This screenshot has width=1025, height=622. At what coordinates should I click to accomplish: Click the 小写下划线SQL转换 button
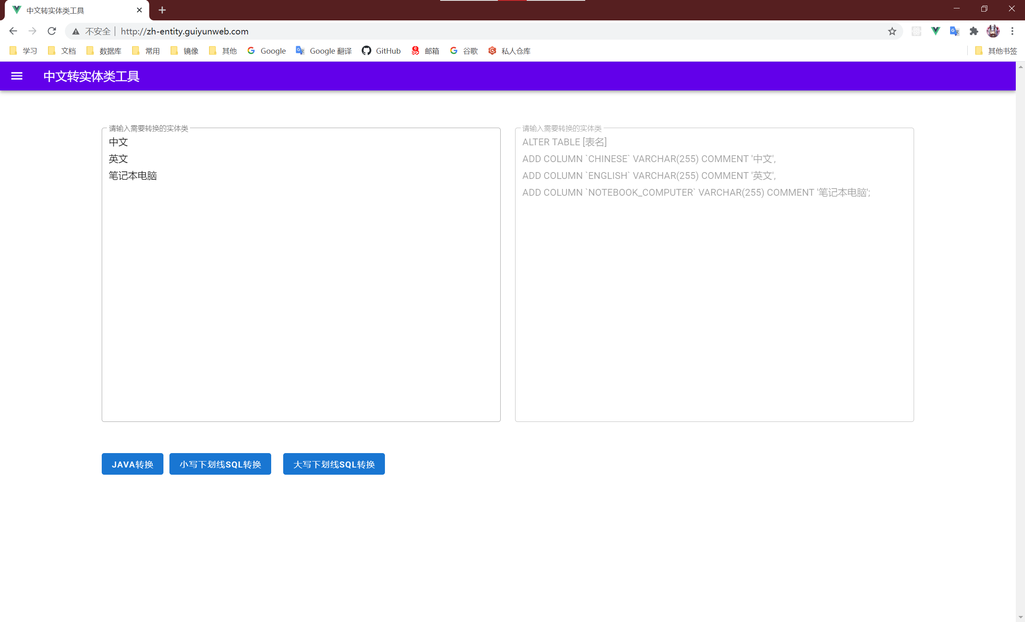(220, 464)
